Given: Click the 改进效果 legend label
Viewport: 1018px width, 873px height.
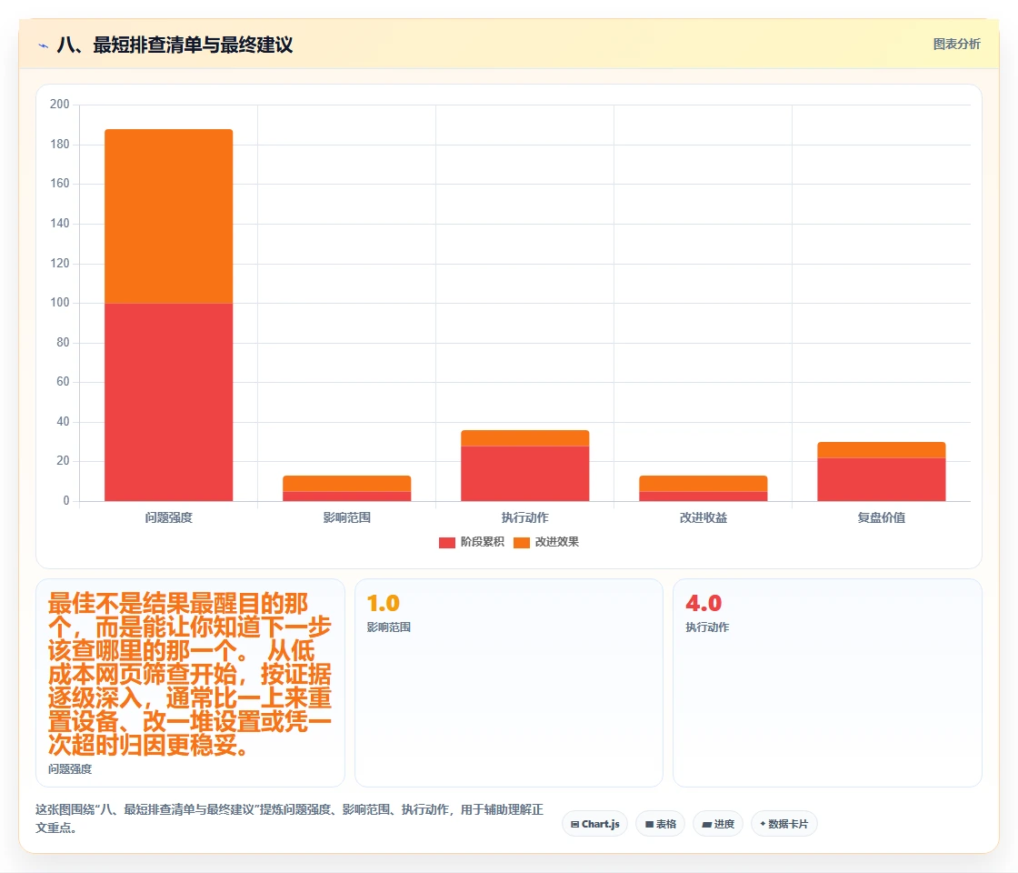Looking at the screenshot, I should 557,542.
